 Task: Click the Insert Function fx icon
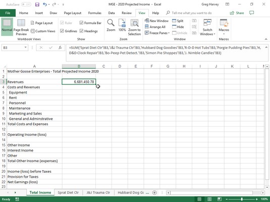[60, 47]
